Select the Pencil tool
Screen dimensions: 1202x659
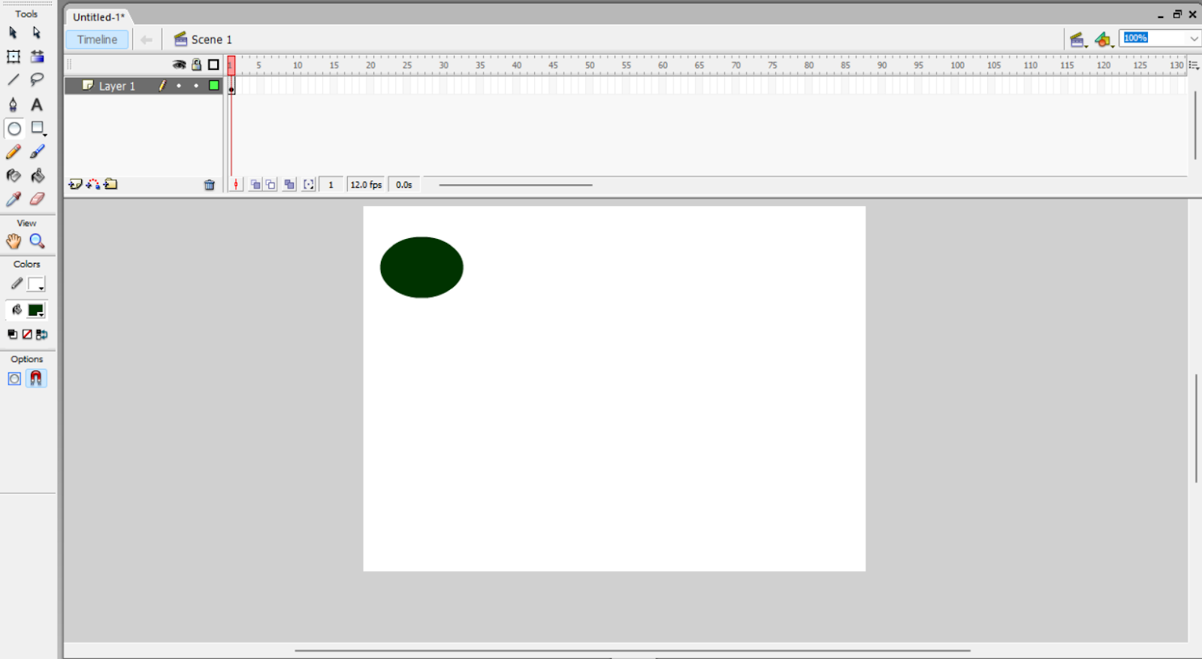[x=13, y=153]
